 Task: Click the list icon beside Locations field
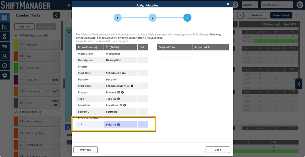coord(121,105)
